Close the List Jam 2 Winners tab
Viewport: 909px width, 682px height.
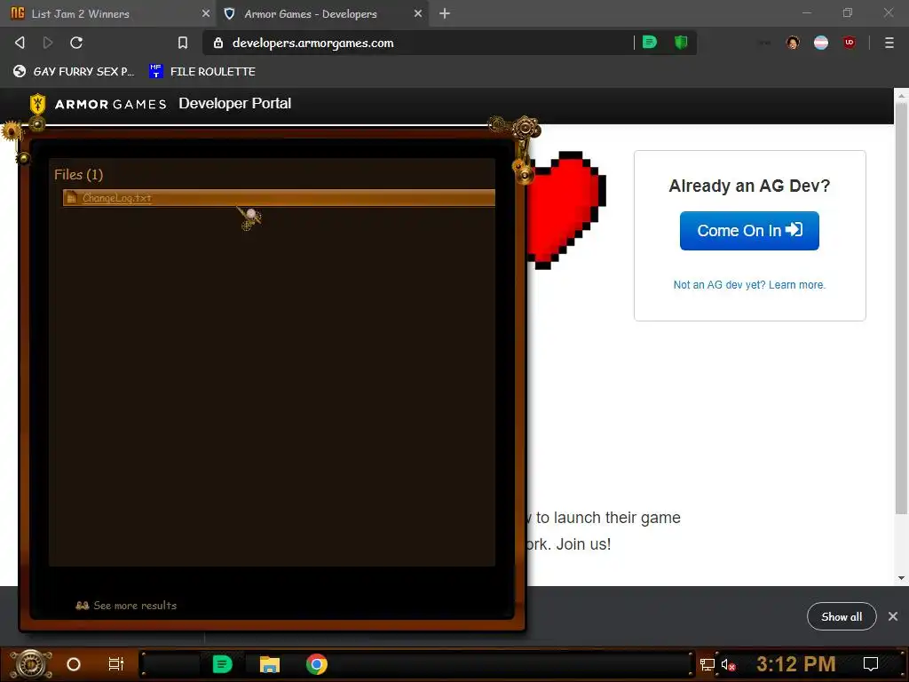click(206, 13)
